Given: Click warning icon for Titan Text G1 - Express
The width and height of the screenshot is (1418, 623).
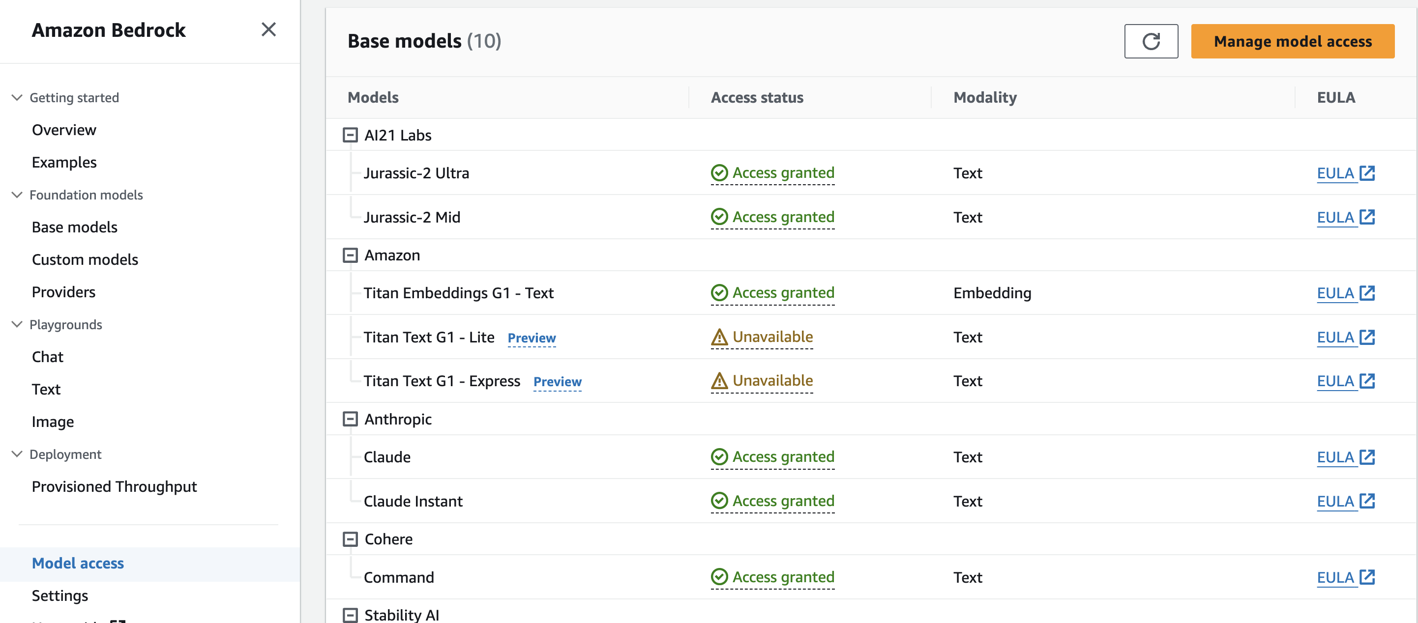Looking at the screenshot, I should pyautogui.click(x=719, y=380).
